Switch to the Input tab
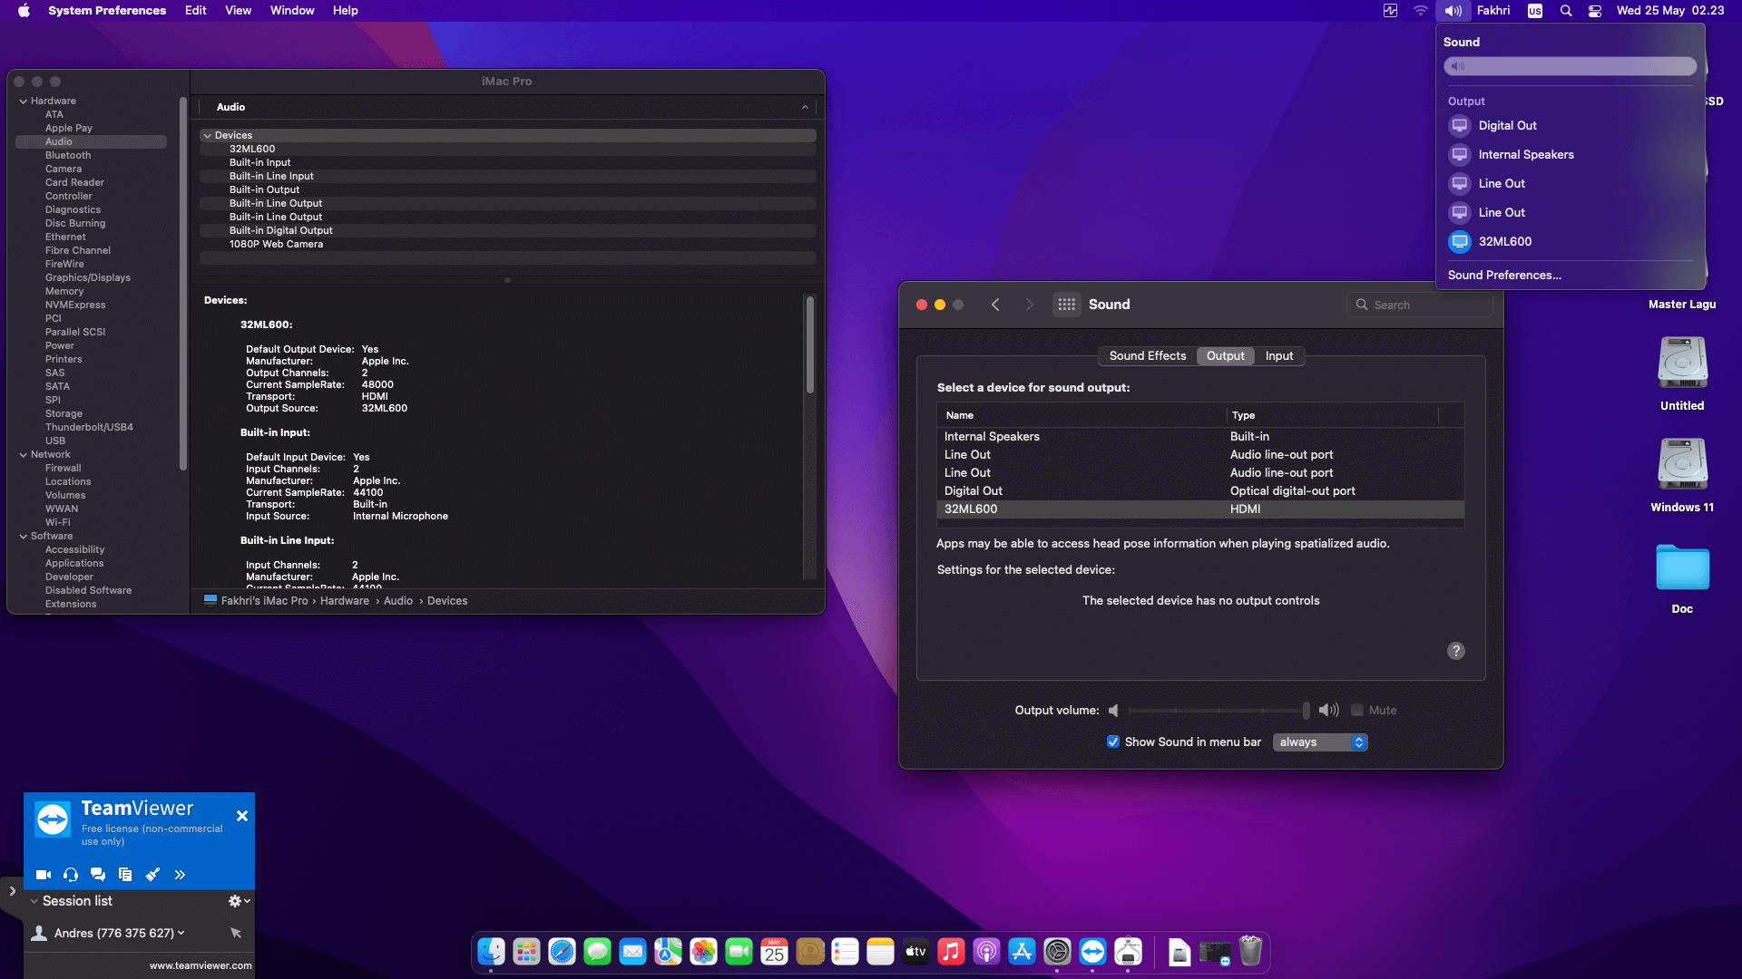Screen dimensions: 1742x979 1279,356
